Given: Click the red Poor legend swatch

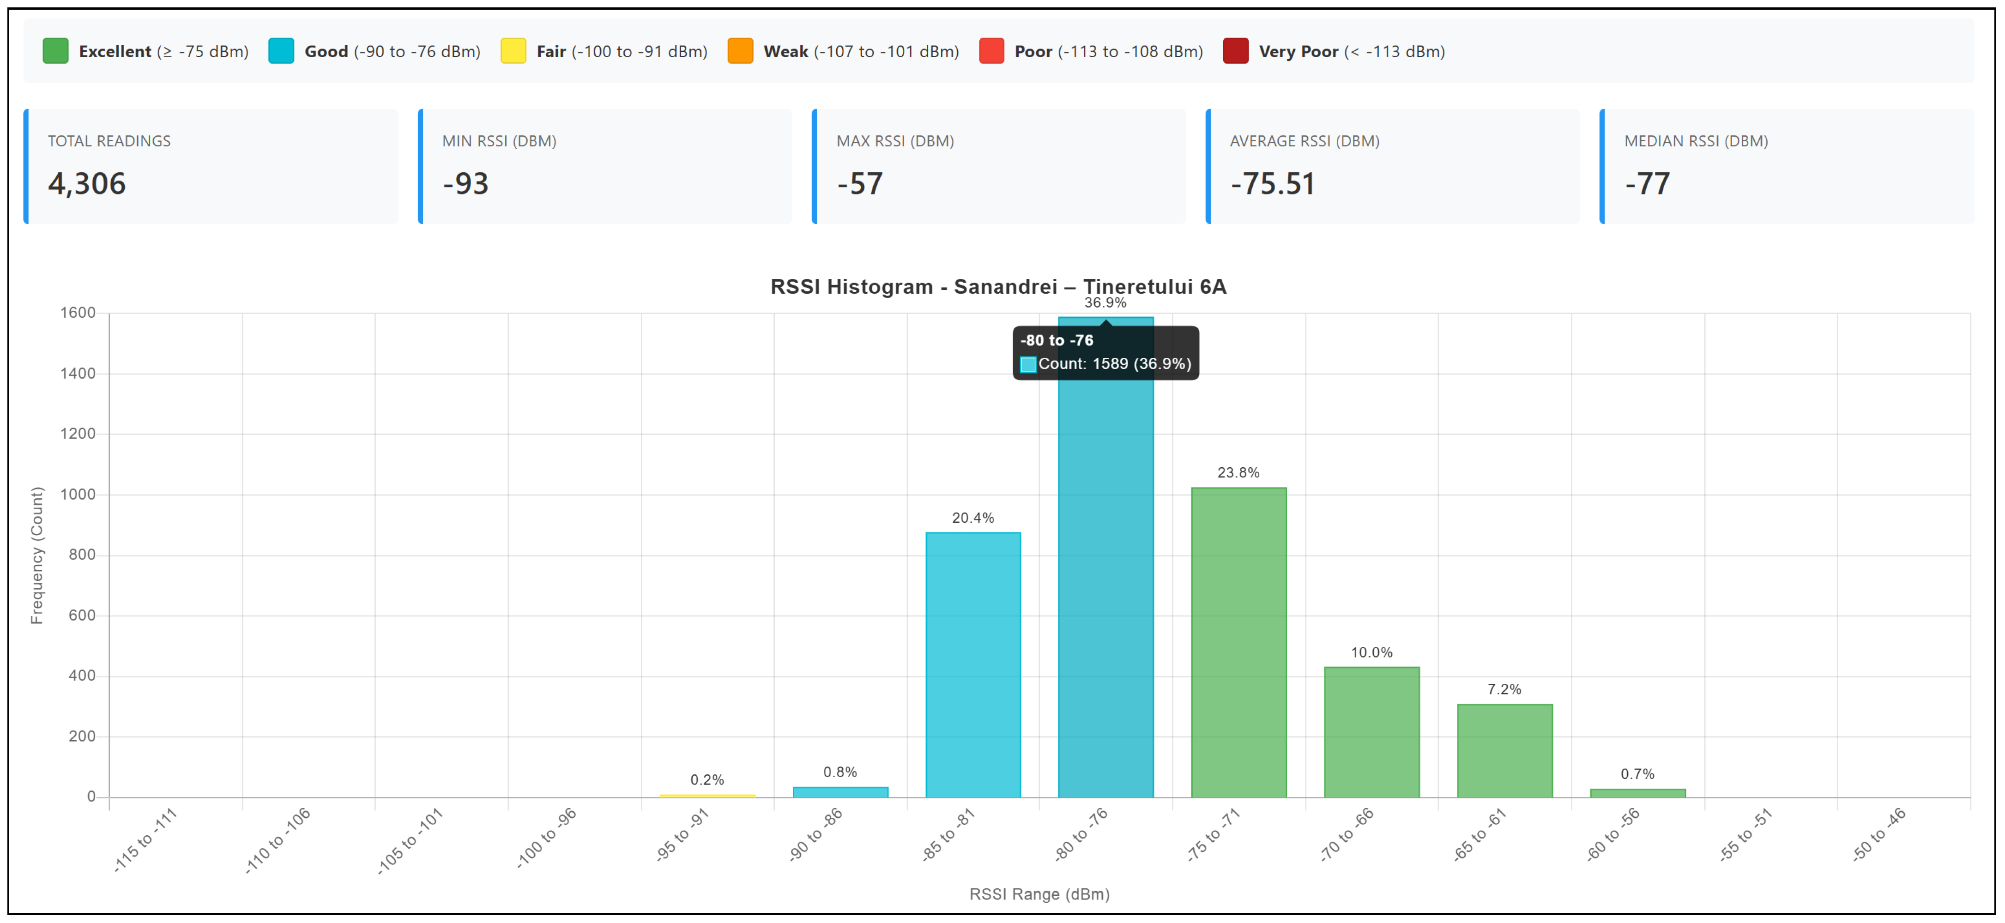Looking at the screenshot, I should coord(991,51).
